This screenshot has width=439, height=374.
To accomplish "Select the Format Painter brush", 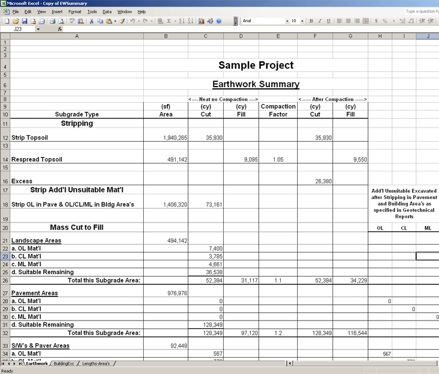I will point(121,21).
